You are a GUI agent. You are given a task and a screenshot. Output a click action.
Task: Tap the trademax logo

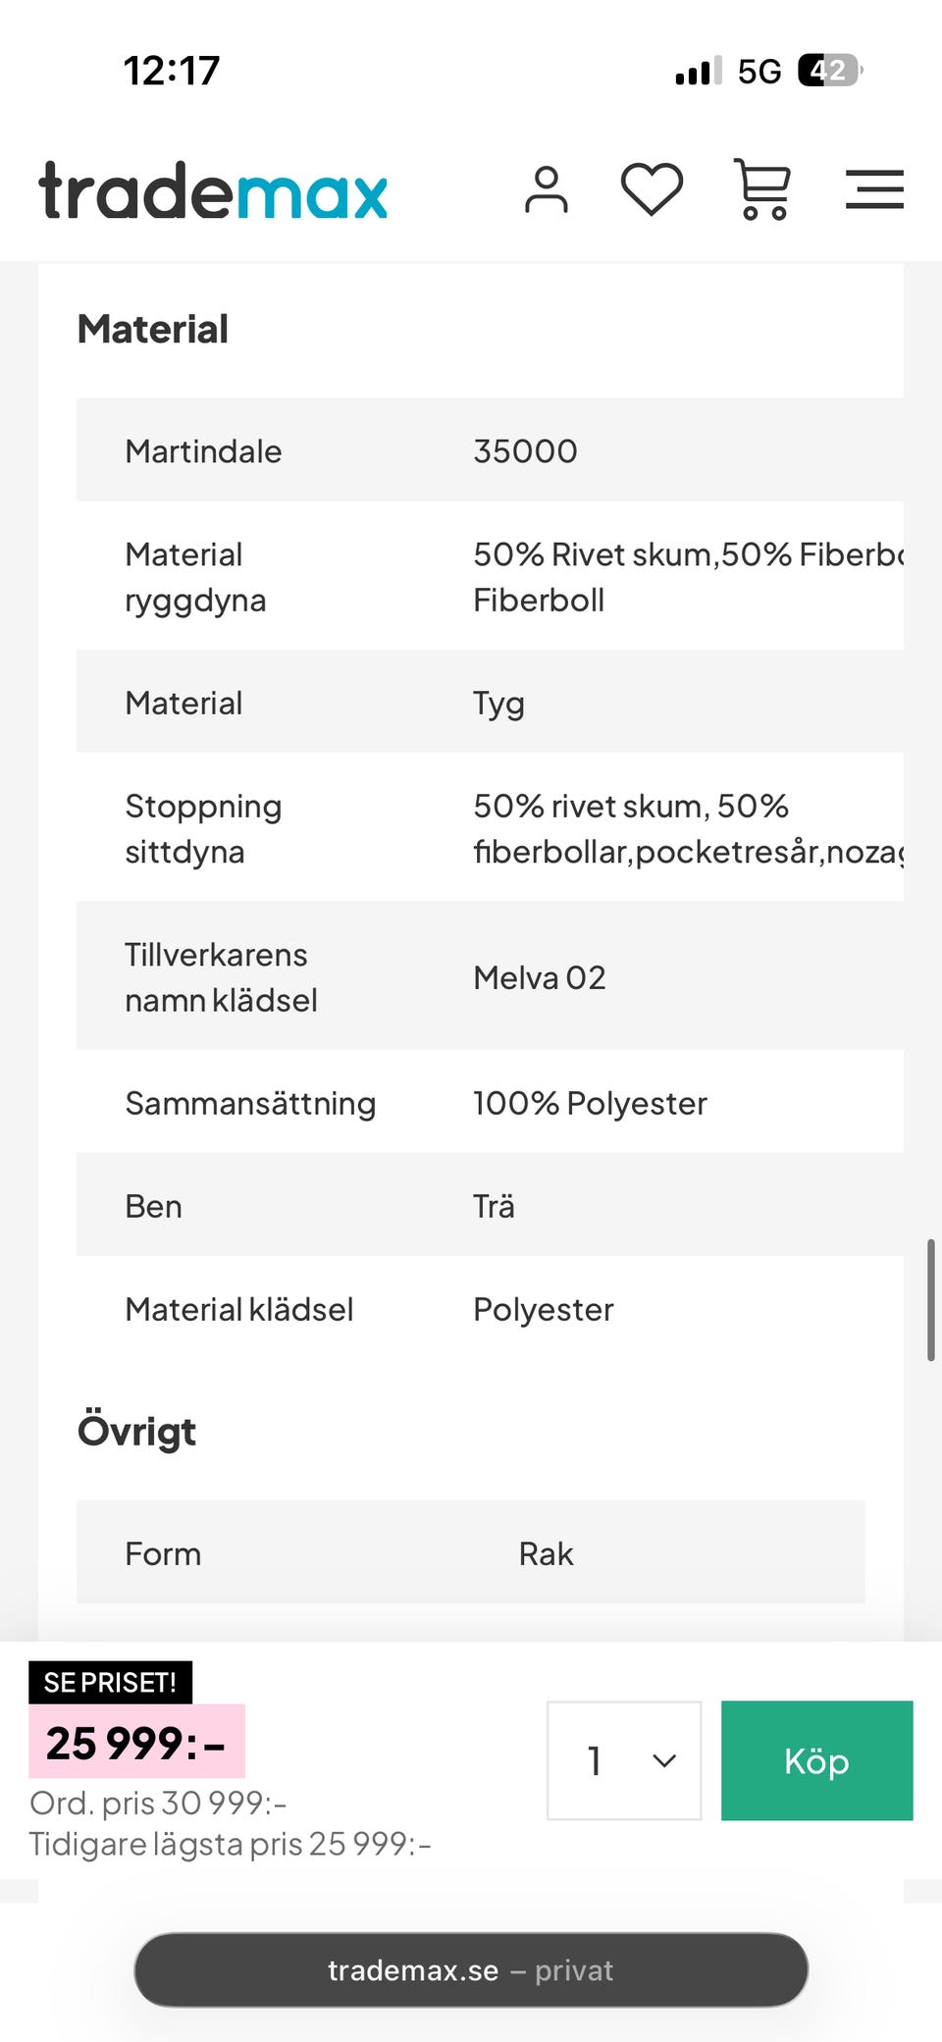(213, 190)
